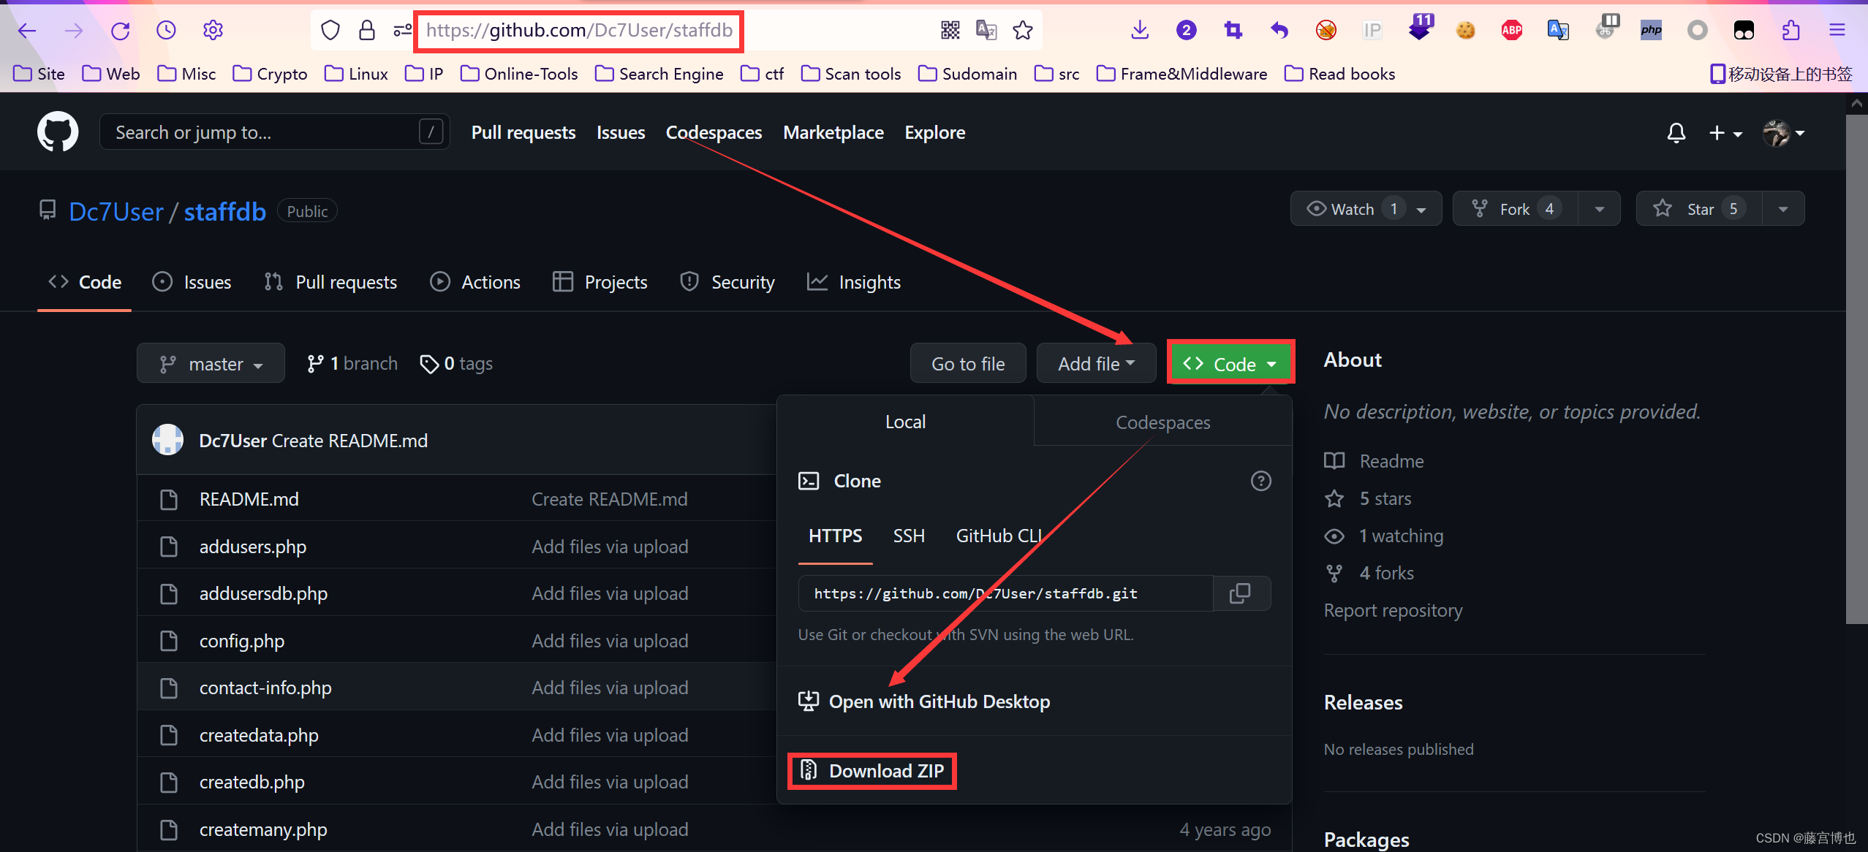1868x852 pixels.
Task: Open the config.php file
Action: [x=242, y=641]
